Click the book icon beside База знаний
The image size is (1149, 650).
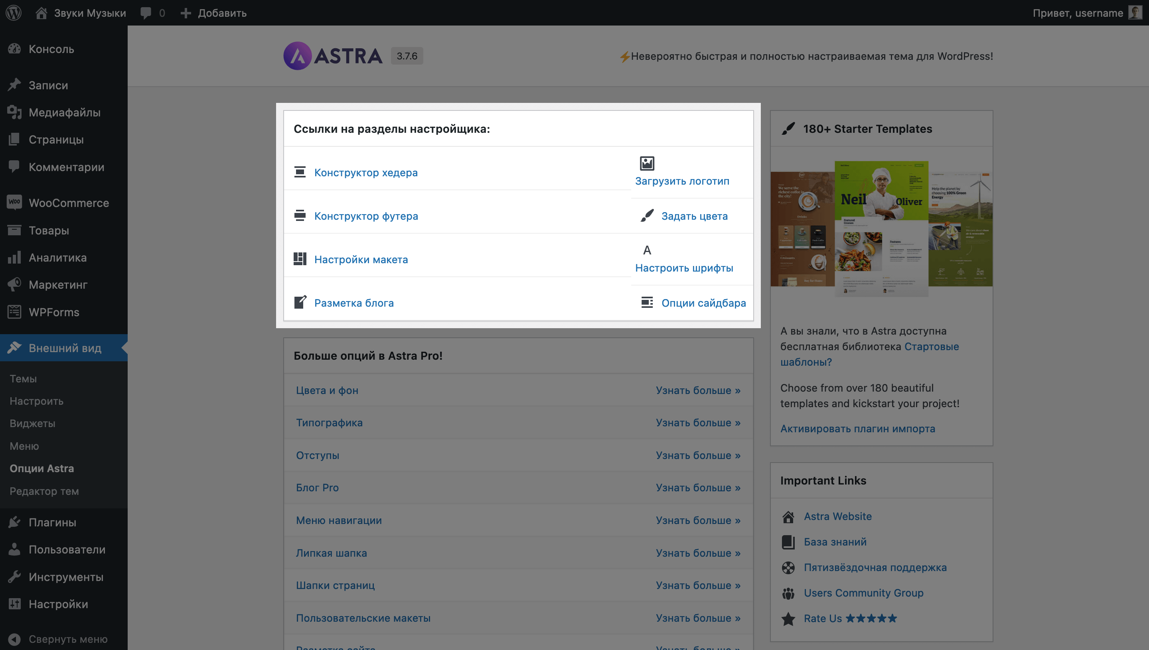pos(788,542)
